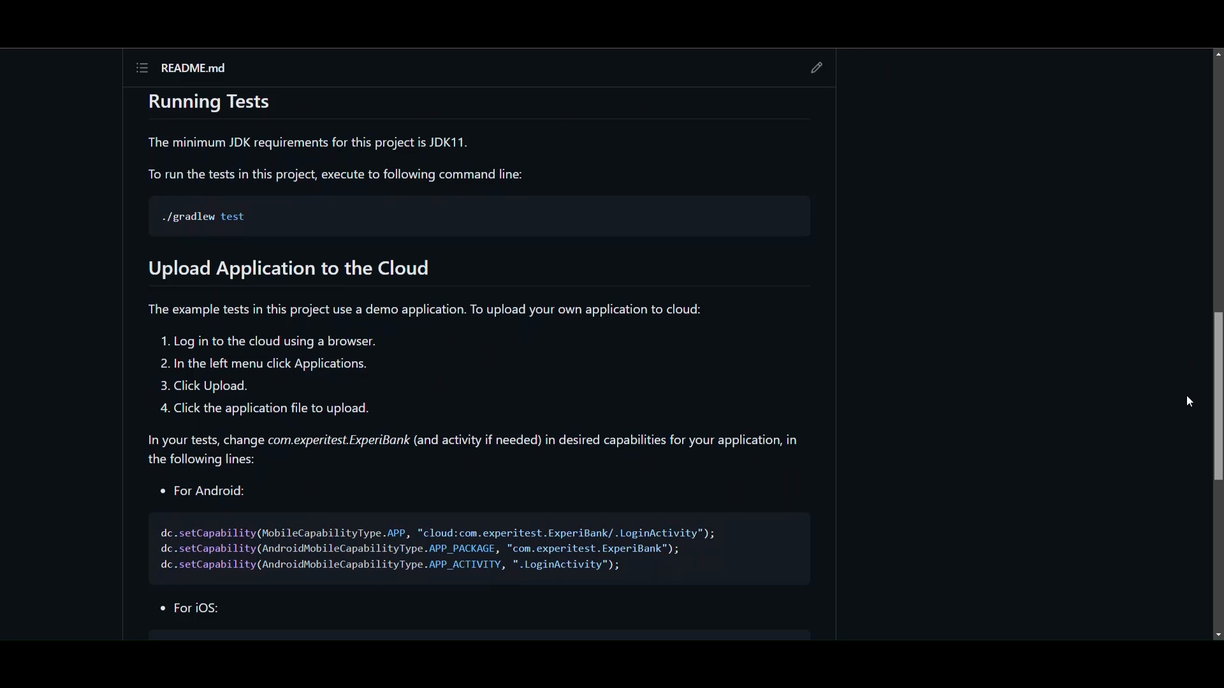The image size is (1224, 688).
Task: Click the For iOS bullet item
Action: 196,608
